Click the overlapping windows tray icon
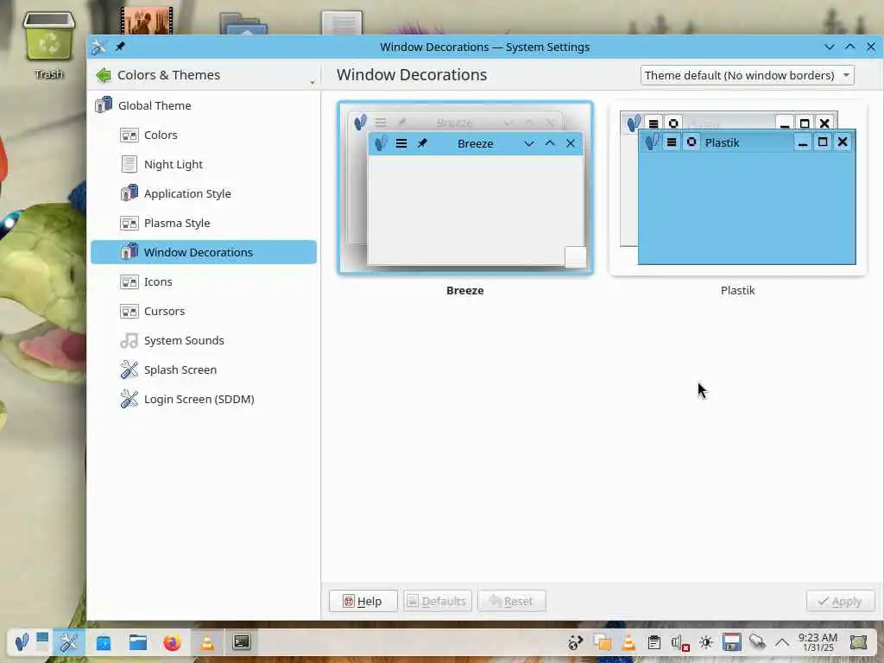The height and width of the screenshot is (663, 884). (x=602, y=642)
